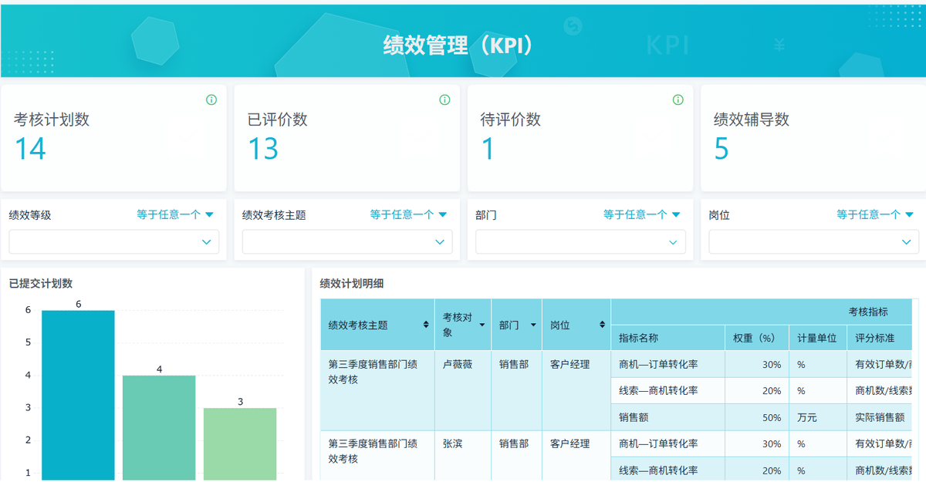Click the 绩效辅导数 value 5

[x=722, y=148]
